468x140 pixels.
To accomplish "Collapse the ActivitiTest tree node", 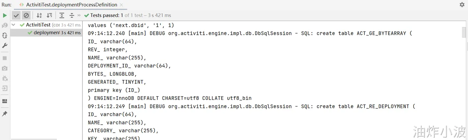I will pos(13,25).
